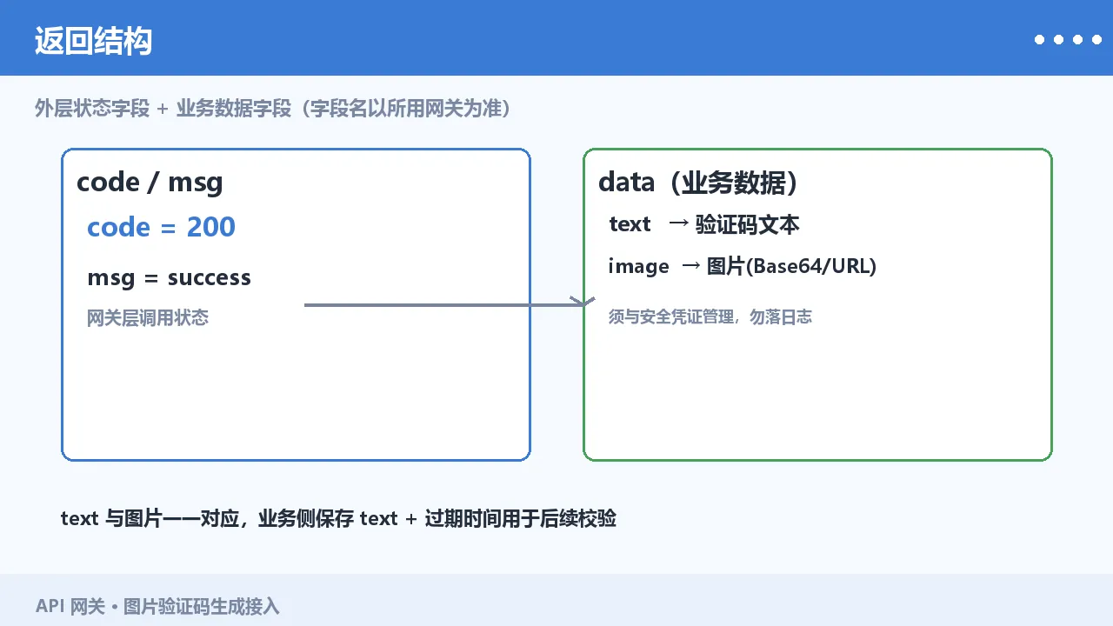Click the slide title "返回结构"
The width and height of the screenshot is (1113, 626).
[94, 41]
